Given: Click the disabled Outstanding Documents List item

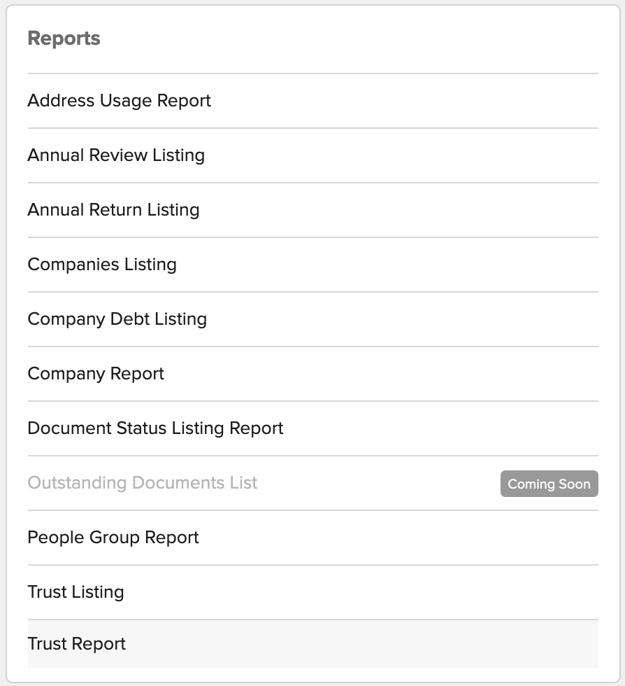Looking at the screenshot, I should (313, 483).
